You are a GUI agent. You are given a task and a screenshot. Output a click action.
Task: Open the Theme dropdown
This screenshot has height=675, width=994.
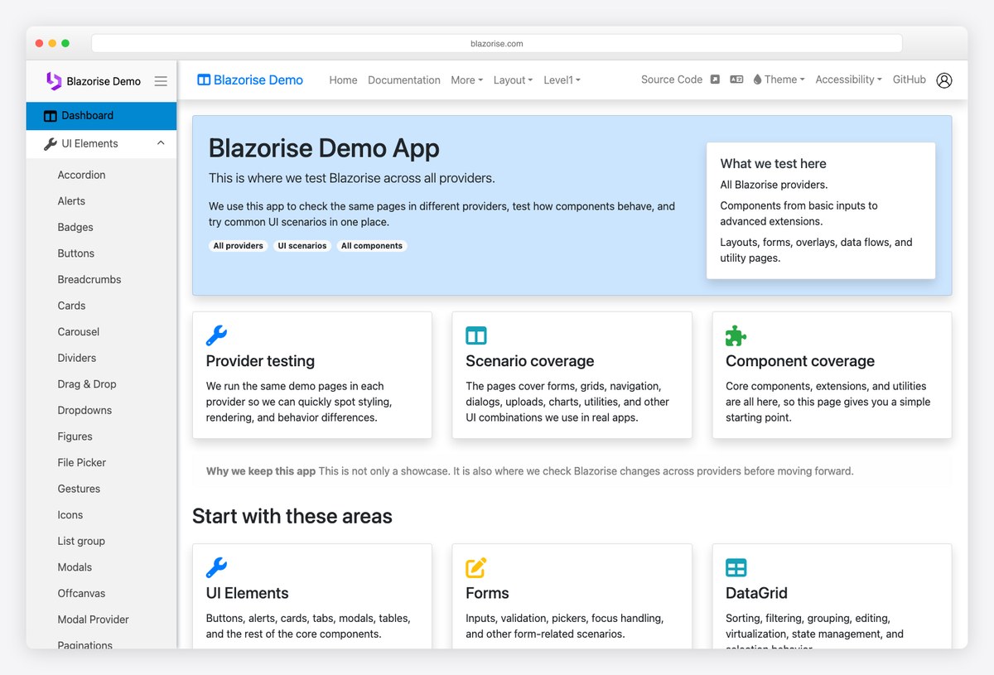point(779,80)
